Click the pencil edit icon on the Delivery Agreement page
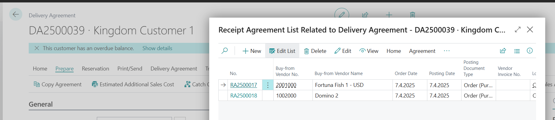Viewport: 555px width, 120px height. (x=342, y=15)
